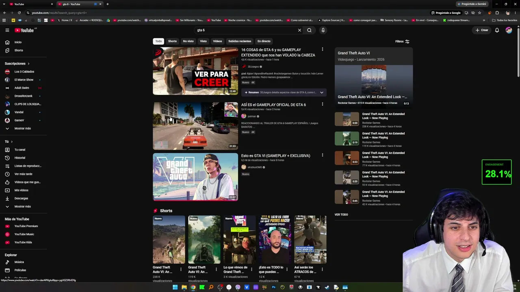This screenshot has width=520, height=292.
Task: Click the YouTube logo
Action: coord(24,30)
